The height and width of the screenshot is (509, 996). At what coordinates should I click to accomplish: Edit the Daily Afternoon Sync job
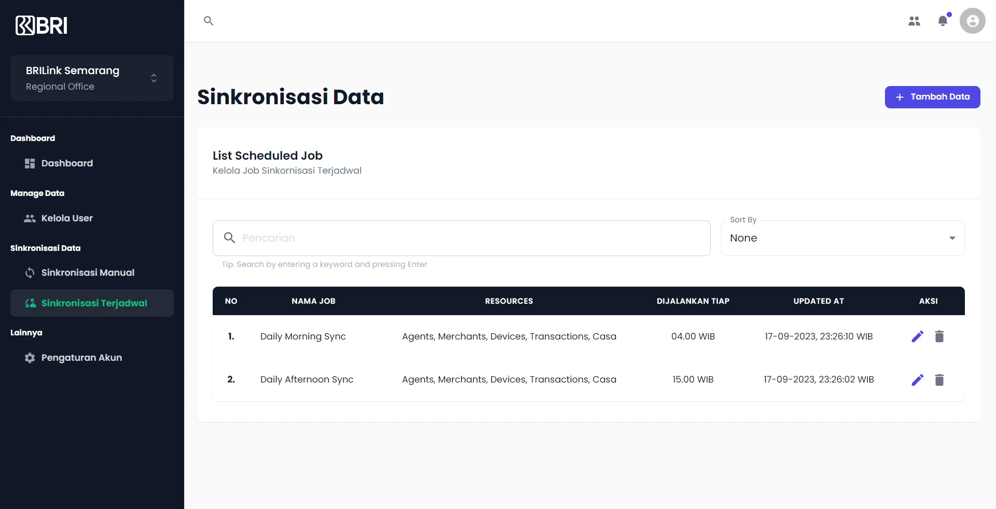click(x=917, y=380)
